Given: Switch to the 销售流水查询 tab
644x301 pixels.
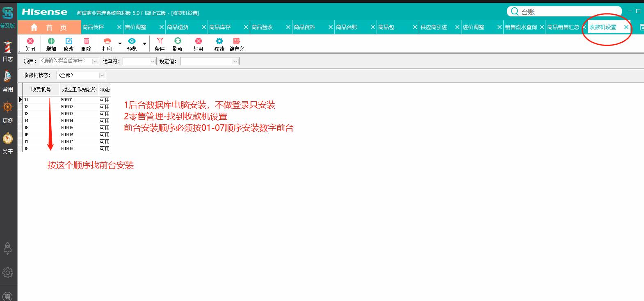Looking at the screenshot, I should (x=521, y=27).
